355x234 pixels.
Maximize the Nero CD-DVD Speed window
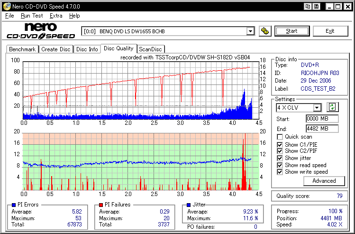(x=338, y=6)
